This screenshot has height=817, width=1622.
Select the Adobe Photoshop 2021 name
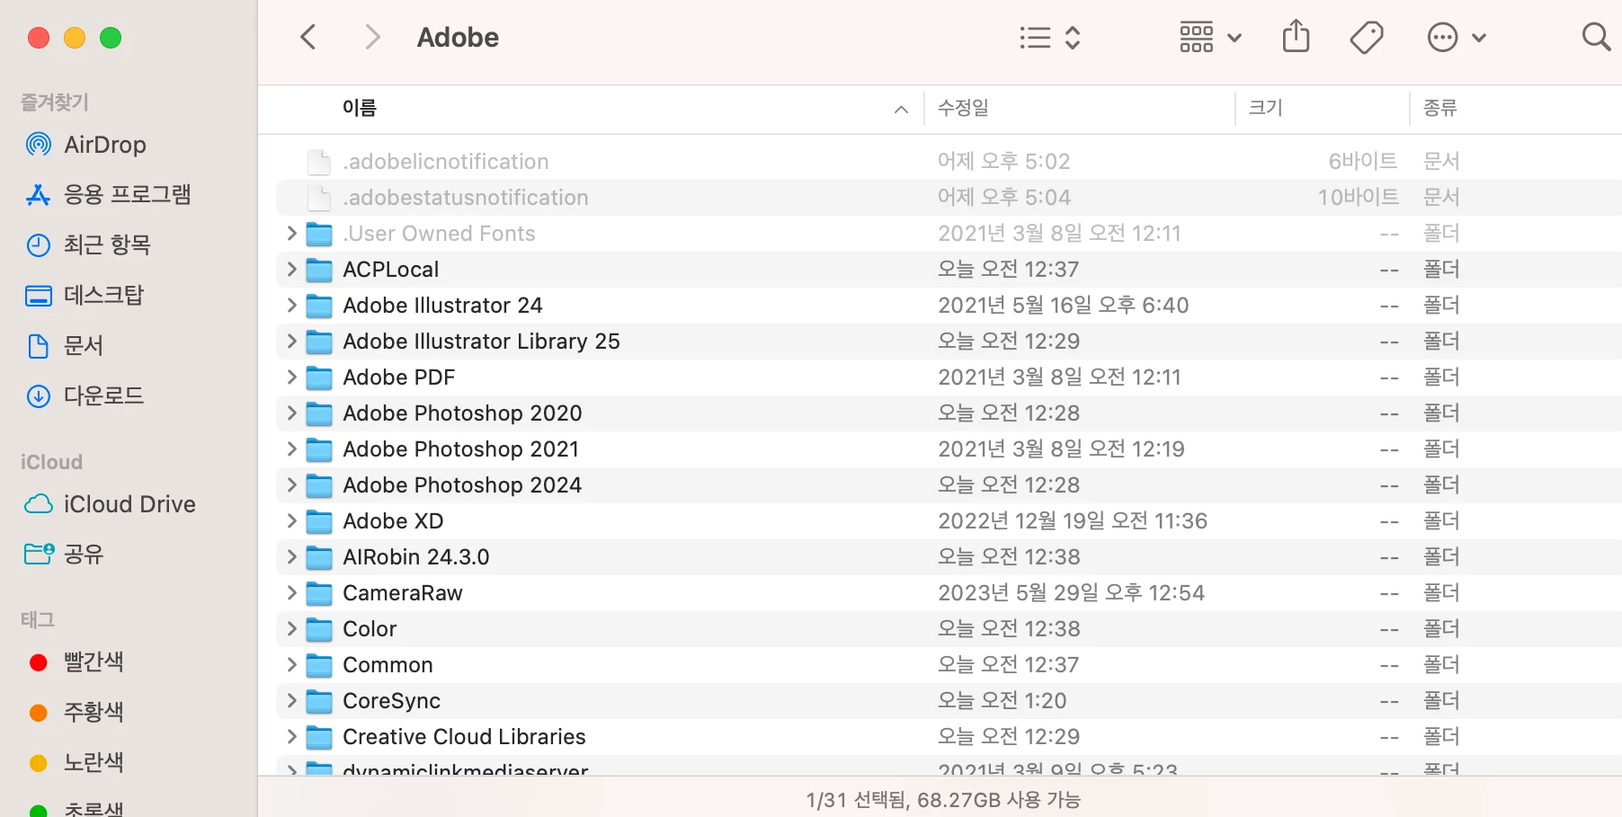460,449
